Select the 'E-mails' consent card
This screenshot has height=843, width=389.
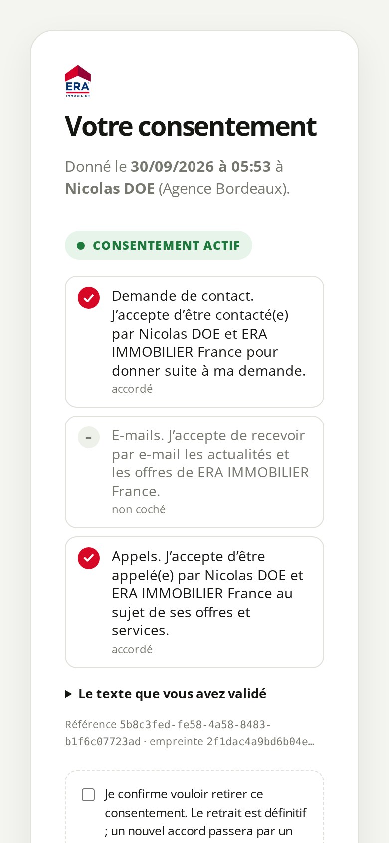click(194, 472)
